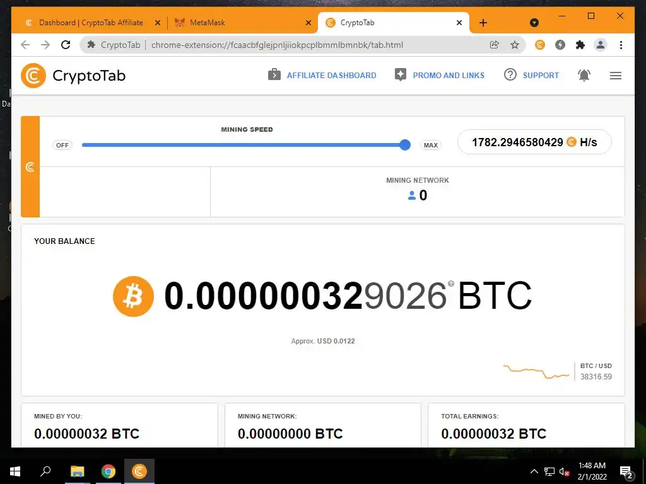This screenshot has height=484, width=646.
Task: Open the AFFILIATE DASHBOARD link
Action: pos(322,76)
